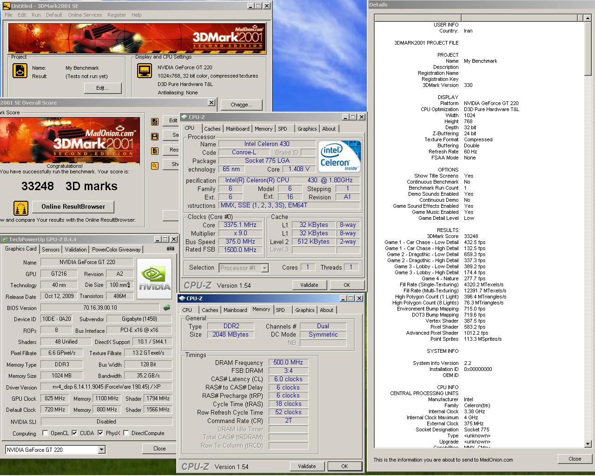
Task: Switch to the Validation tab in GPU-Z
Action: (76, 250)
